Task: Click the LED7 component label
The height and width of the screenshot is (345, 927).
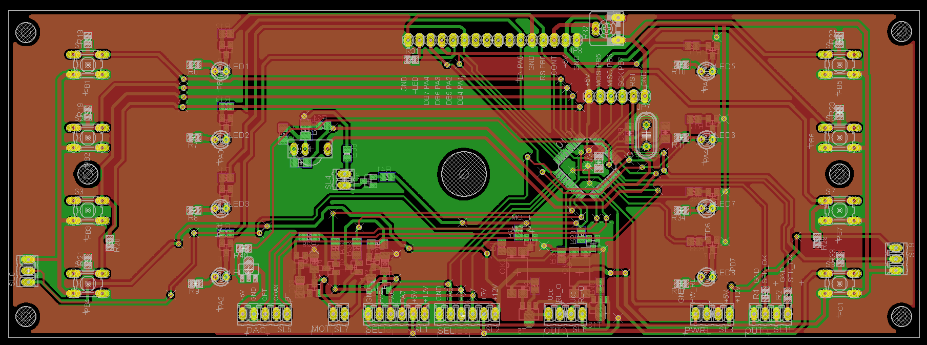Action: pyautogui.click(x=726, y=204)
